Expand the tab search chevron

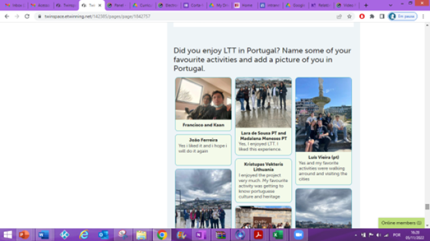click(390, 5)
